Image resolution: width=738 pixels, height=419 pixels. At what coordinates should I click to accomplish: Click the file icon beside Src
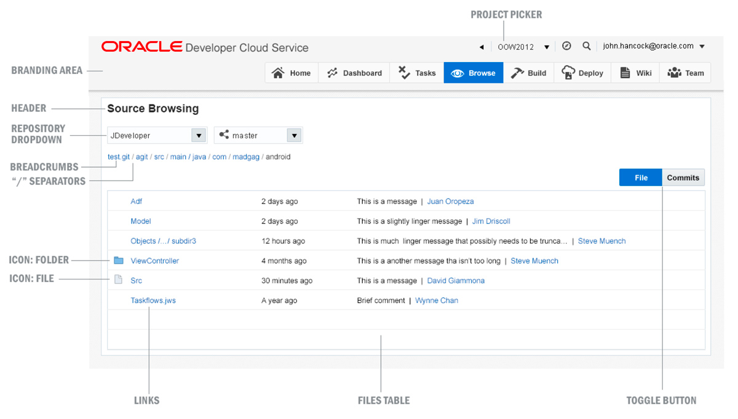(x=119, y=280)
